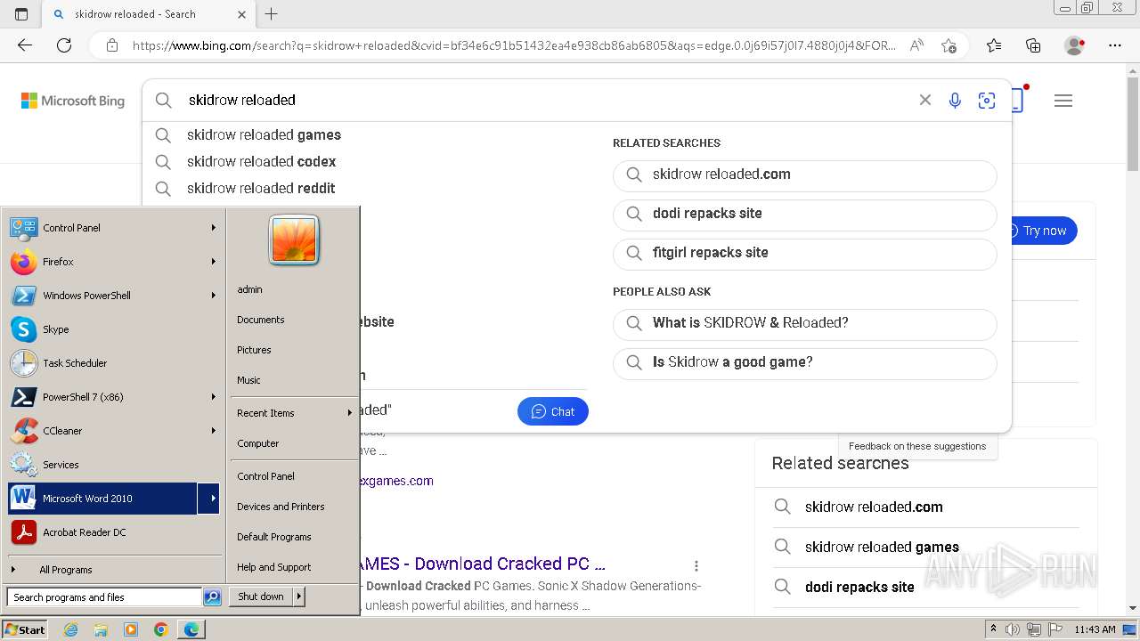This screenshot has height=641, width=1140.
Task: Open visual search camera icon
Action: tap(987, 101)
